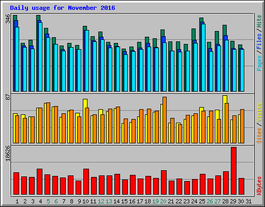
Task: Select the cyan Pages bar for day 10
Action: [87, 61]
